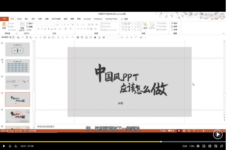Toggle the bullets list button
Image resolution: width=226 pixels, height=150 pixels.
click(78, 24)
